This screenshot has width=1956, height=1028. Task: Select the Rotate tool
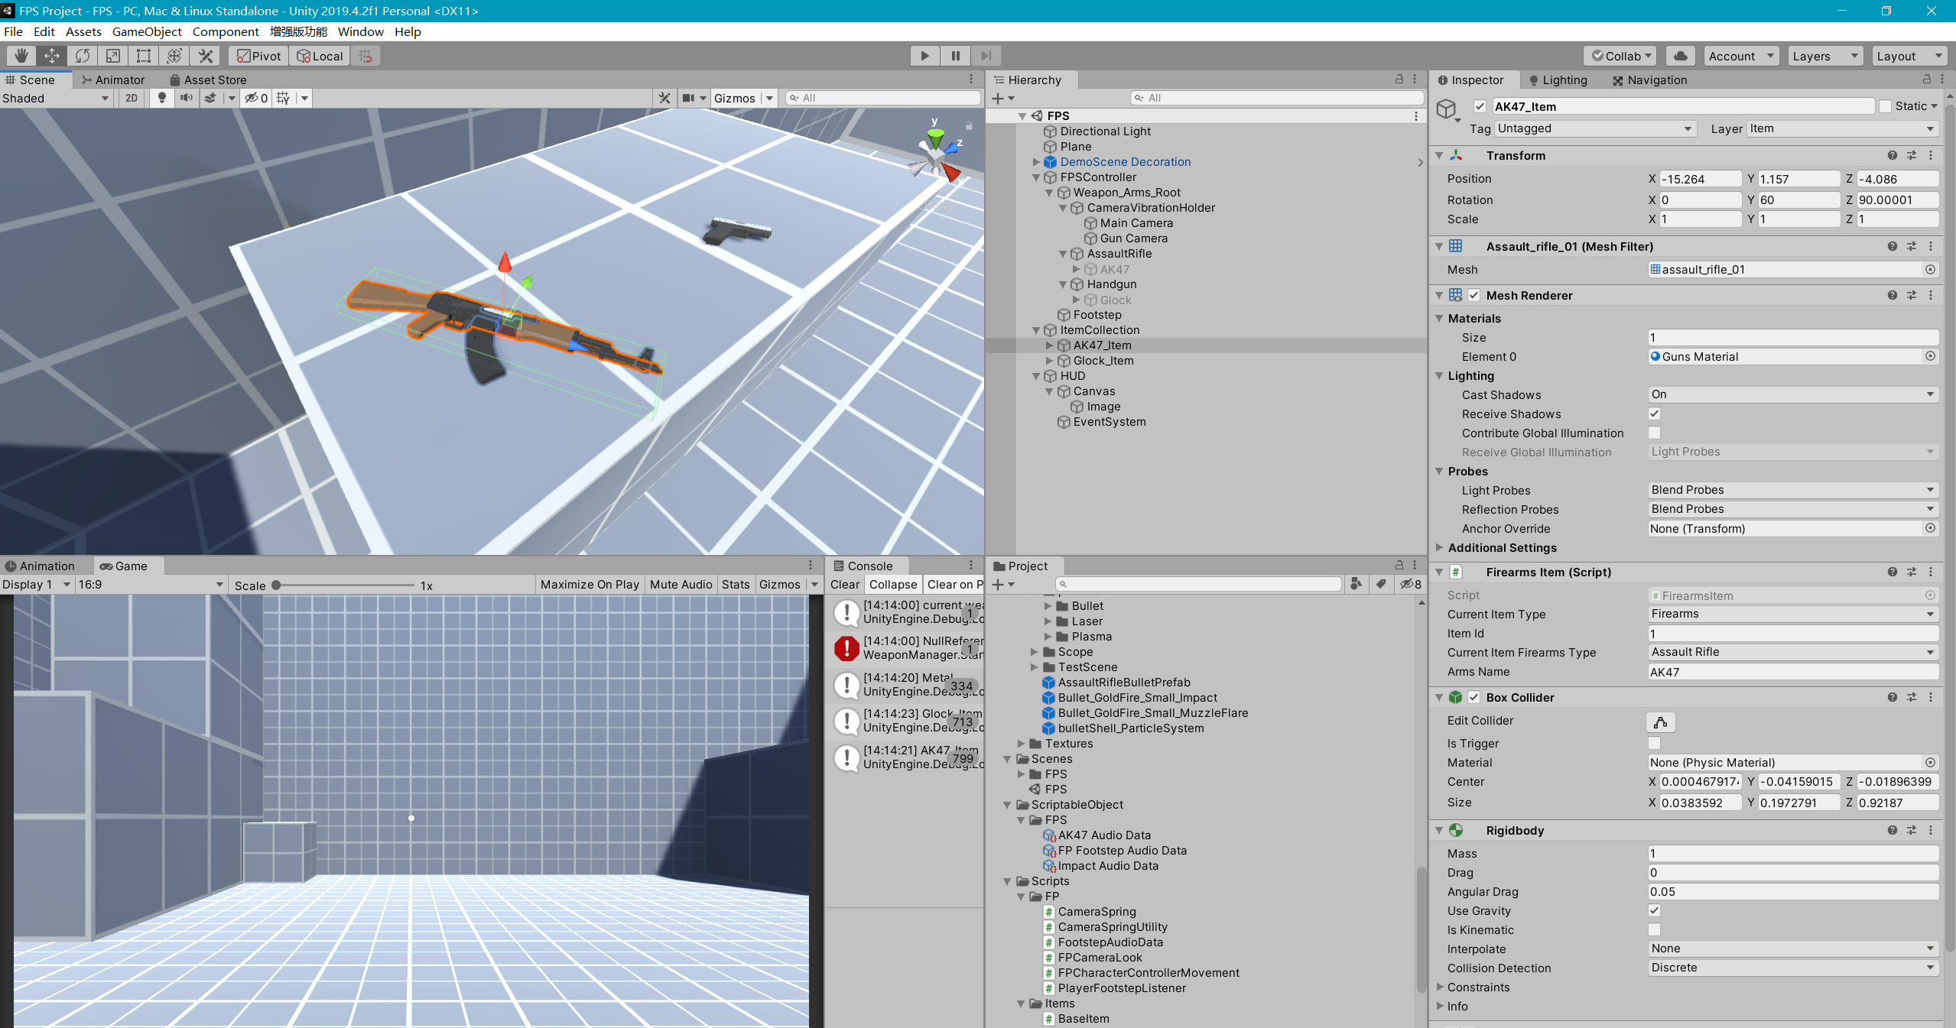click(x=83, y=56)
